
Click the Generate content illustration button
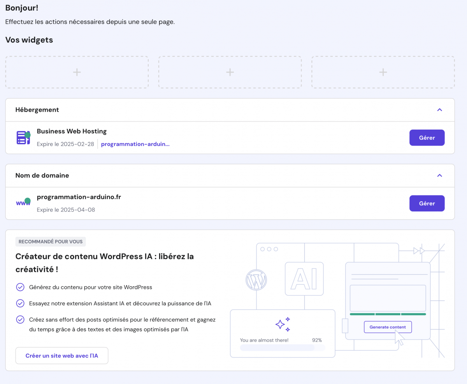388,327
